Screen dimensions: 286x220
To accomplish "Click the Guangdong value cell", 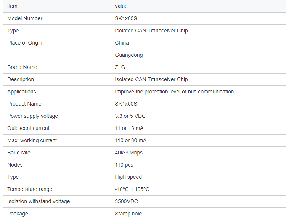I will click(129, 55).
